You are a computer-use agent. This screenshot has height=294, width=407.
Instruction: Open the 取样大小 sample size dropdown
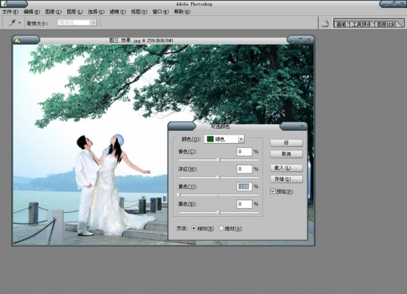click(77, 23)
